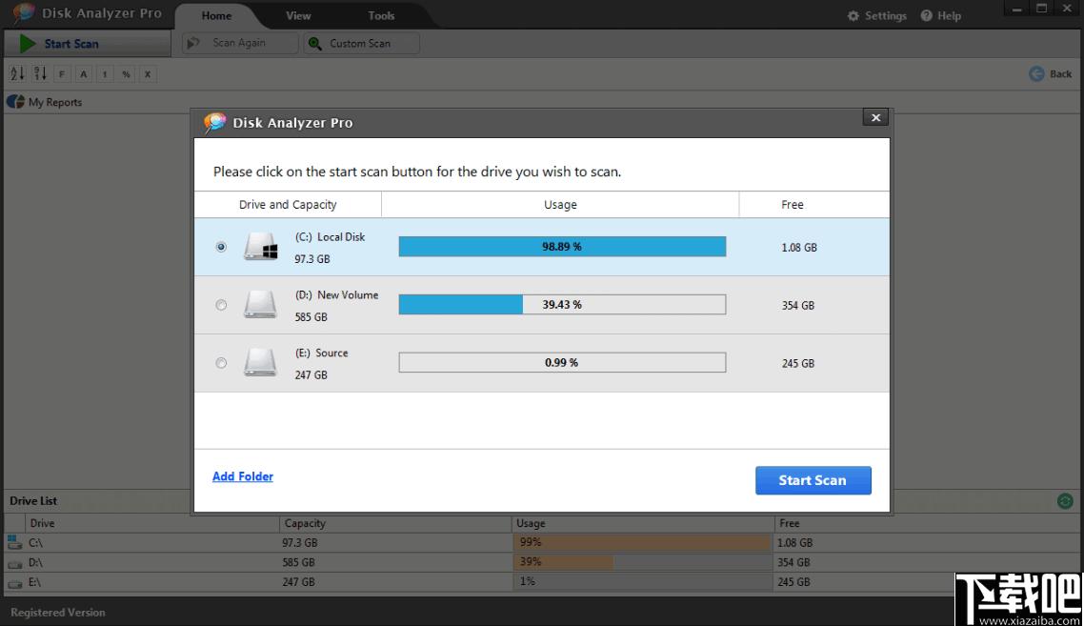Click the 247 GB capacity in Drive List
The image size is (1084, 626).
298,582
